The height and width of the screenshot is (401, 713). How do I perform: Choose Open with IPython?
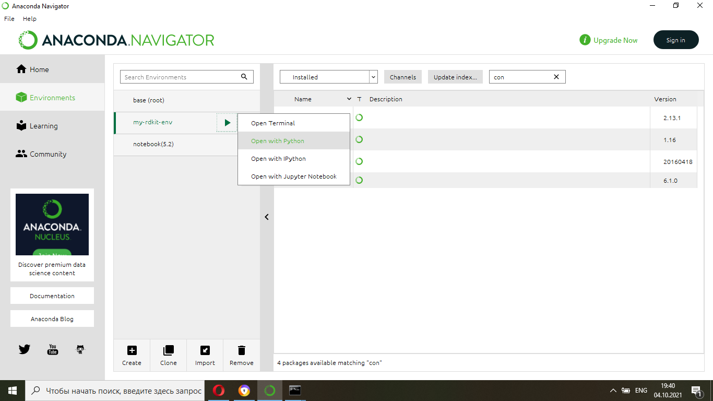click(294, 159)
